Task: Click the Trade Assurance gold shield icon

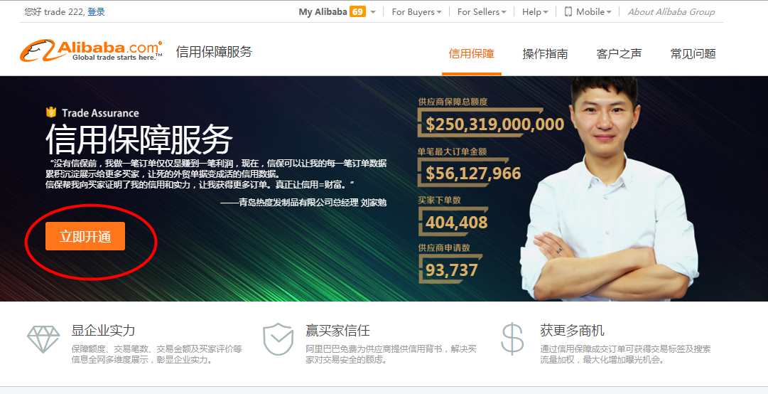Action: coord(51,112)
